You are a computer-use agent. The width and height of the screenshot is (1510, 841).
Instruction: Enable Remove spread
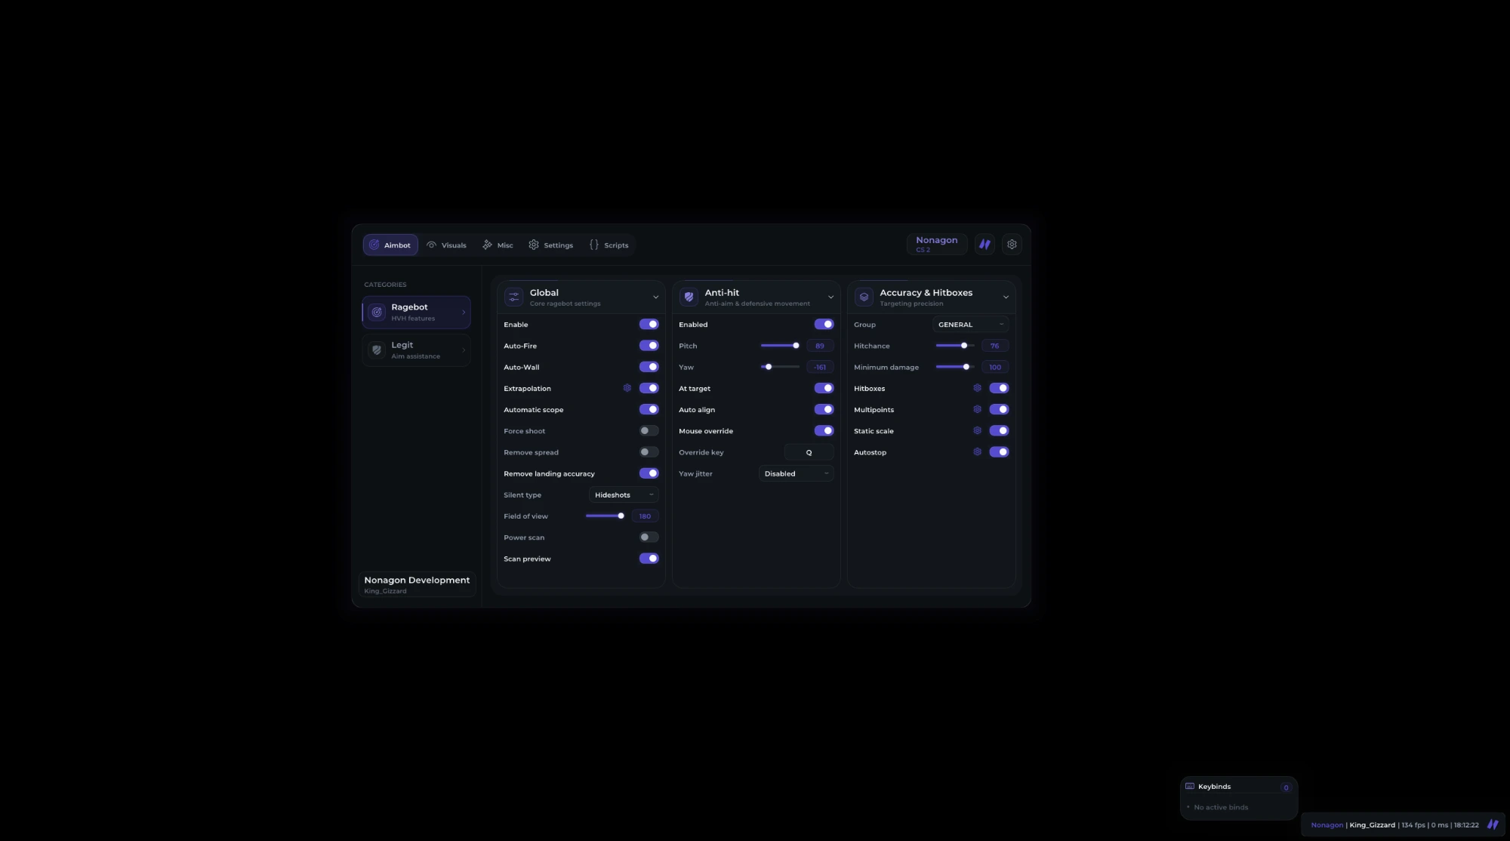point(649,451)
